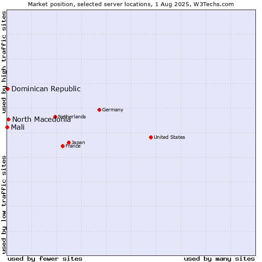262x262 pixels.
Task: Click the 'Mali' label text
Action: 18,128
